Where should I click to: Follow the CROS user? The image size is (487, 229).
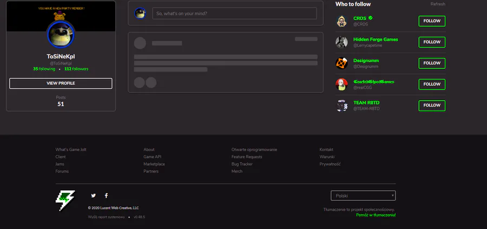click(x=432, y=21)
